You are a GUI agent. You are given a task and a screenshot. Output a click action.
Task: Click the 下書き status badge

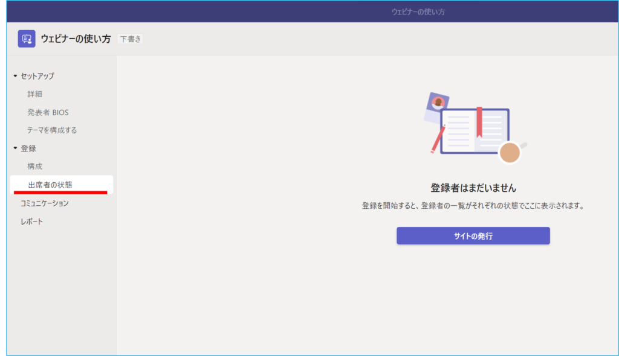click(130, 39)
